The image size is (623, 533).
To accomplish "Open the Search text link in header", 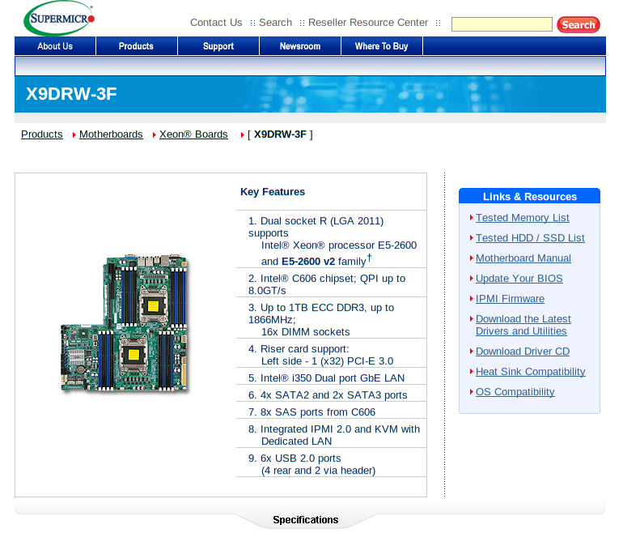I will (275, 23).
